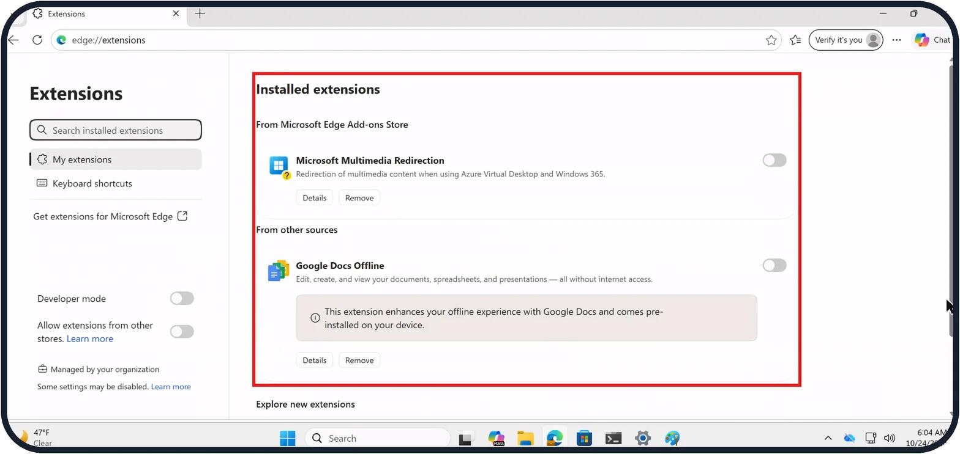Screen dimensions: 960x454
Task: Open File Explorer from taskbar
Action: 525,438
